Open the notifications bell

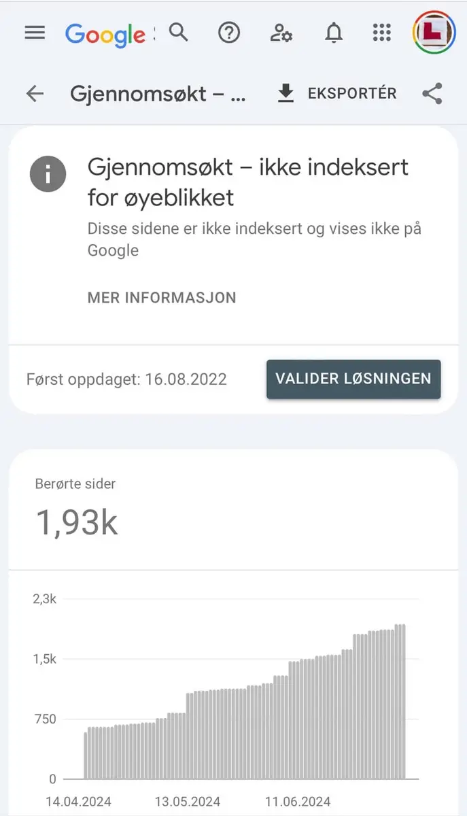333,33
